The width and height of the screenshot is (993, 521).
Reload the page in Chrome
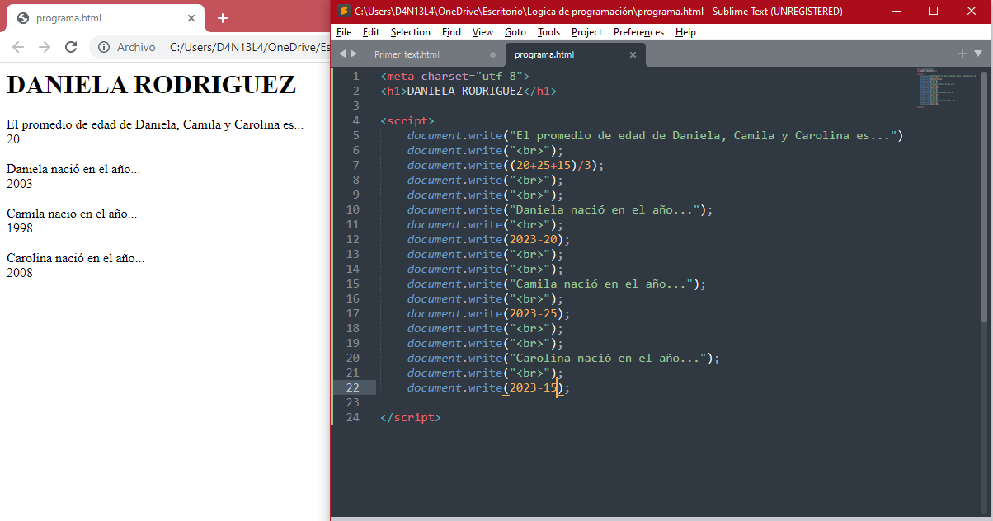(71, 47)
